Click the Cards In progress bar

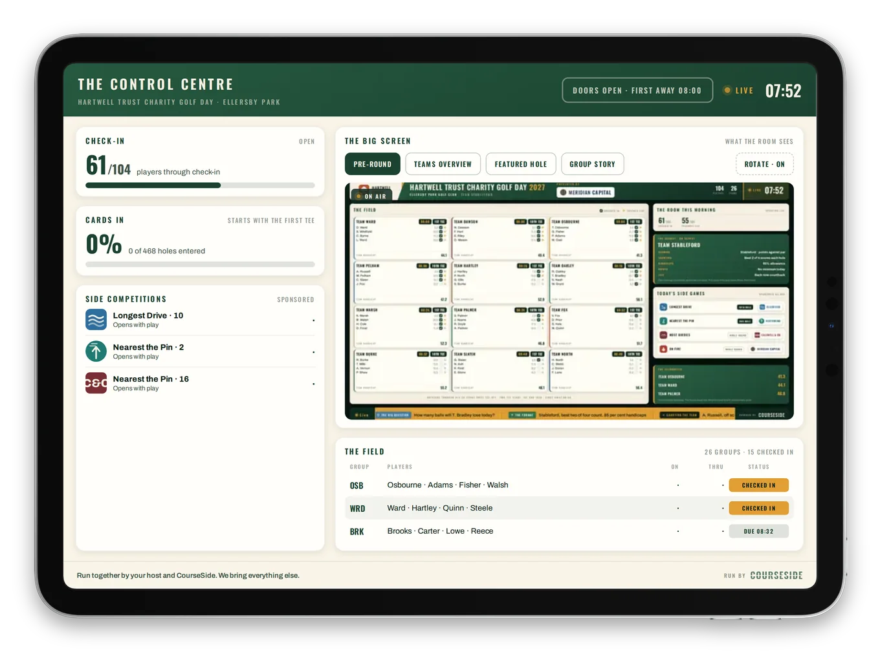click(x=200, y=264)
